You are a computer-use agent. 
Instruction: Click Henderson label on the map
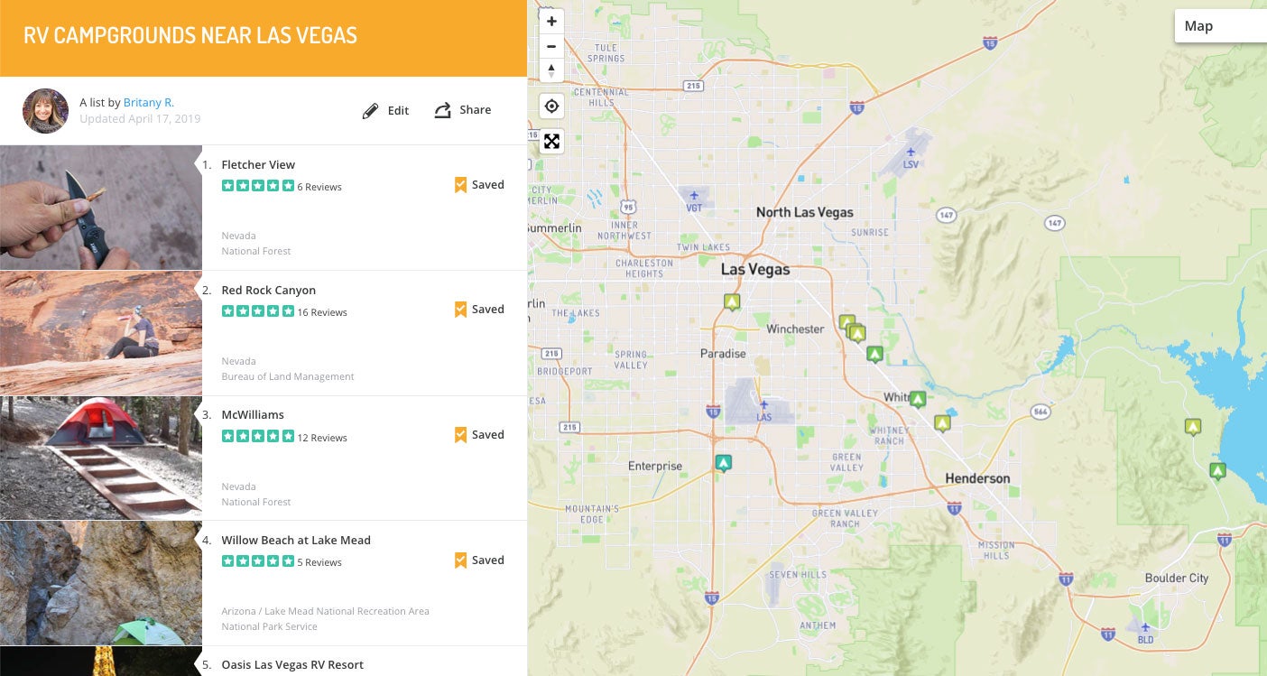[x=977, y=478]
